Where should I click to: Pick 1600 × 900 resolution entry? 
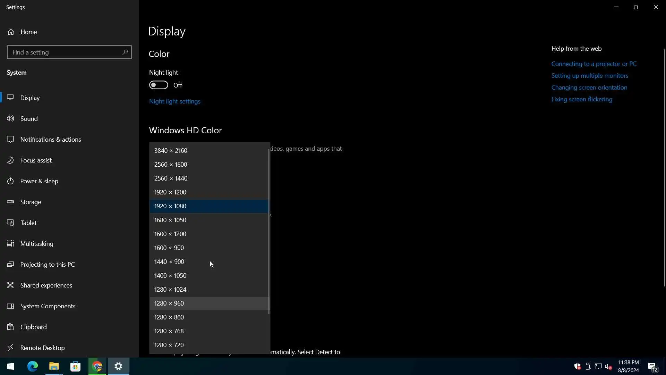169,248
